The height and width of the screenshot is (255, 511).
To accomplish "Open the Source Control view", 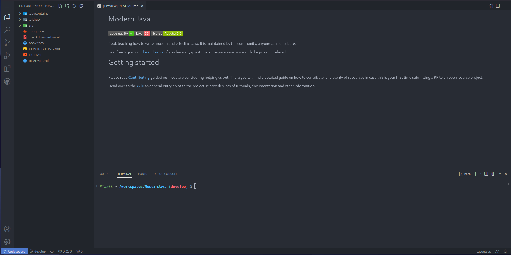I will 7,43.
